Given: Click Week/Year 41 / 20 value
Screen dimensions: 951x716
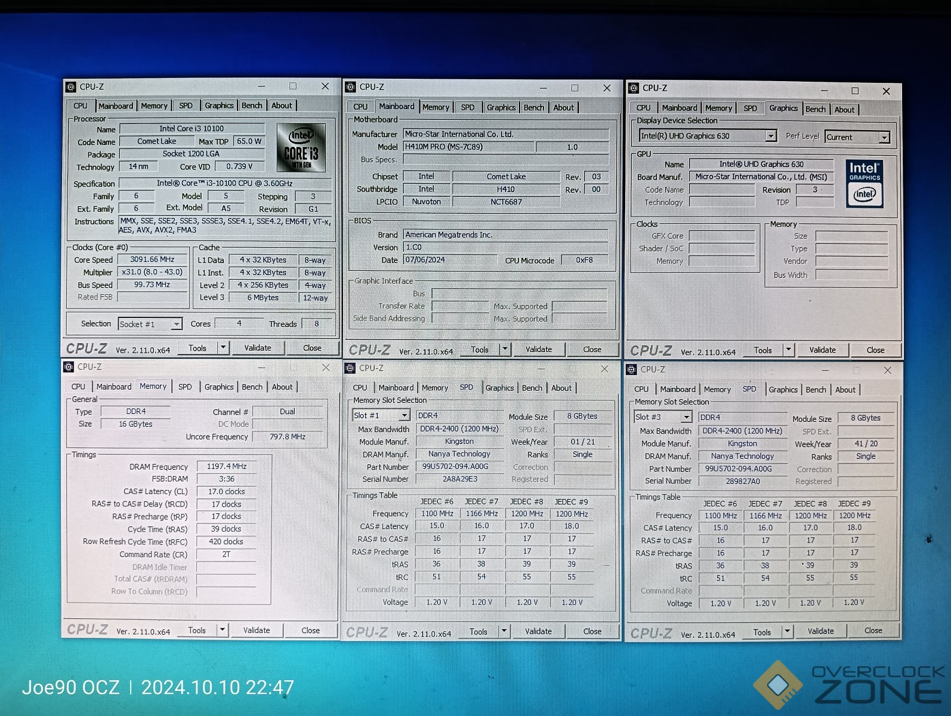Looking at the screenshot, I should click(x=866, y=443).
